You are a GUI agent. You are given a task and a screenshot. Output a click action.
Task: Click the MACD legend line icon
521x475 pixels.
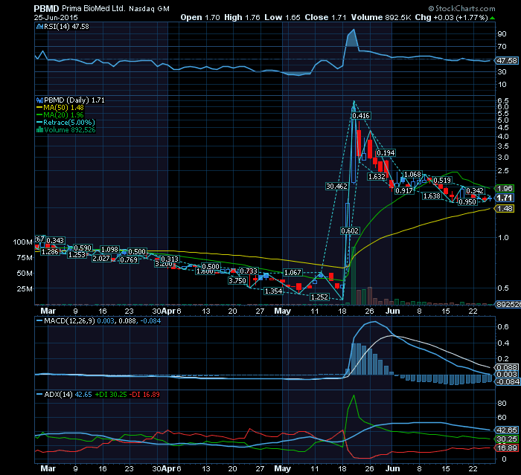click(39, 321)
